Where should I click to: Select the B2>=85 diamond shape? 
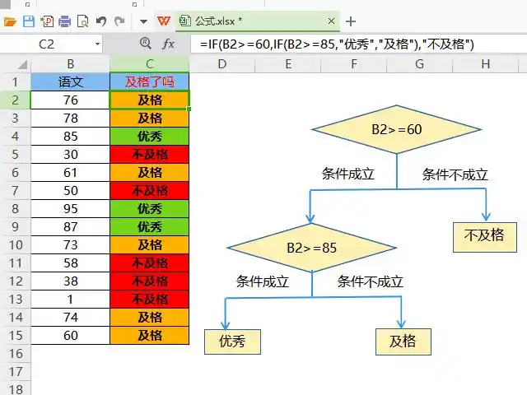(312, 248)
